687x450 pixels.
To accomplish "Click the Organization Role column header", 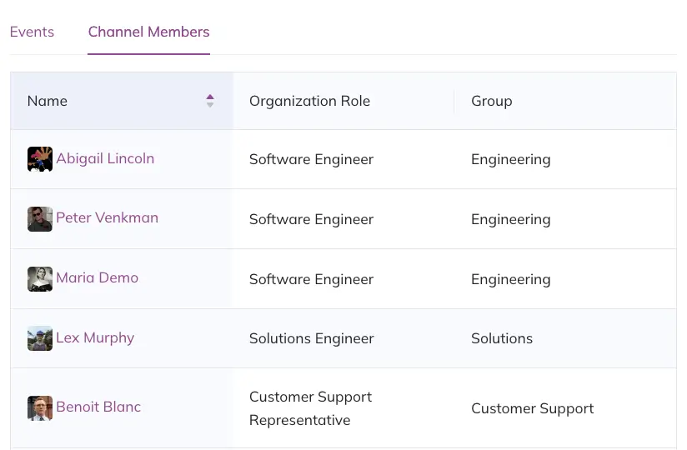I will (x=309, y=101).
